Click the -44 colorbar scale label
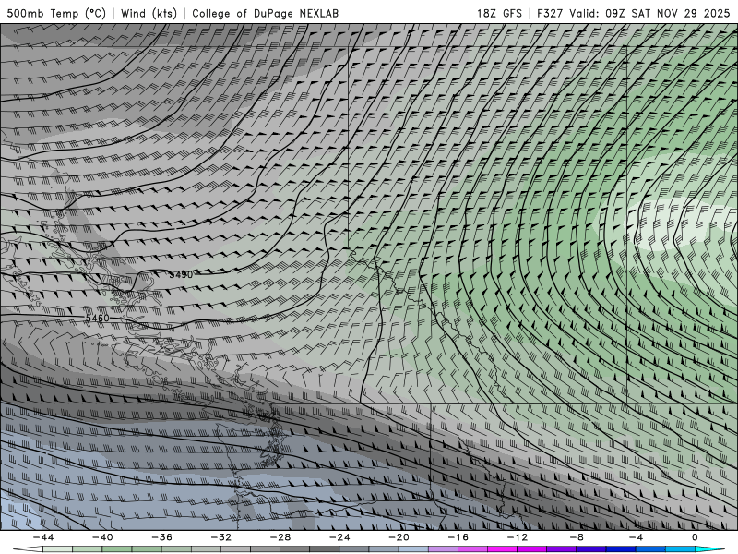738x554 pixels. point(43,537)
